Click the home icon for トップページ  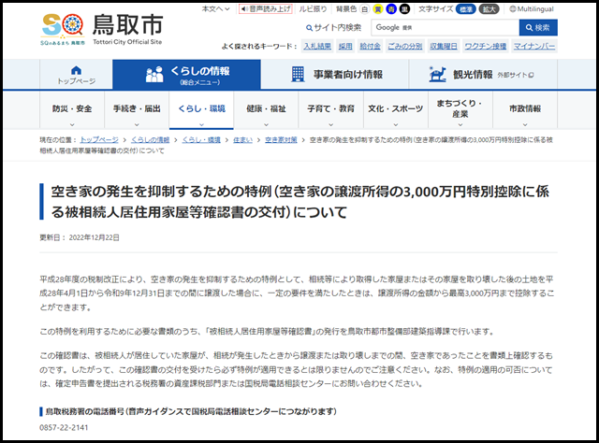(76, 70)
